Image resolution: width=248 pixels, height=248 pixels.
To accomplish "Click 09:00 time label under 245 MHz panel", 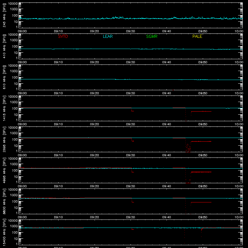I will point(22,31).
